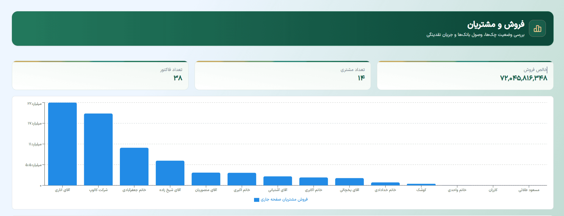Click the subtitle starting with "بررسی وضعیت چک‌ها"
Viewport: 564px width, 216px height.
click(476, 35)
